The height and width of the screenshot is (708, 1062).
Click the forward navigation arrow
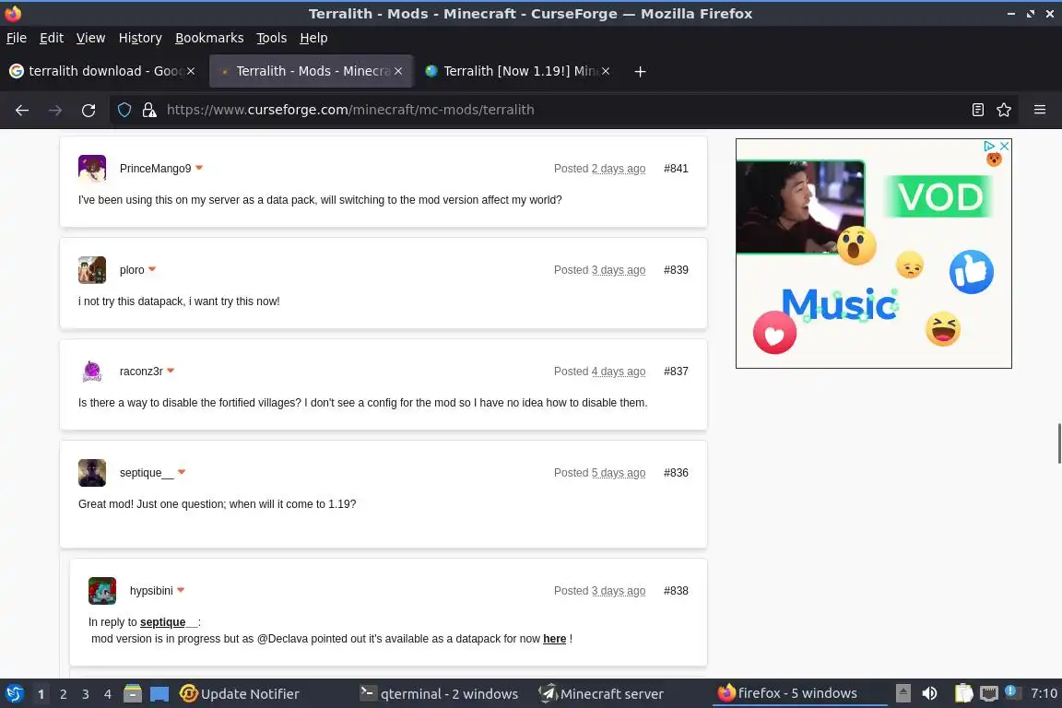coord(55,110)
